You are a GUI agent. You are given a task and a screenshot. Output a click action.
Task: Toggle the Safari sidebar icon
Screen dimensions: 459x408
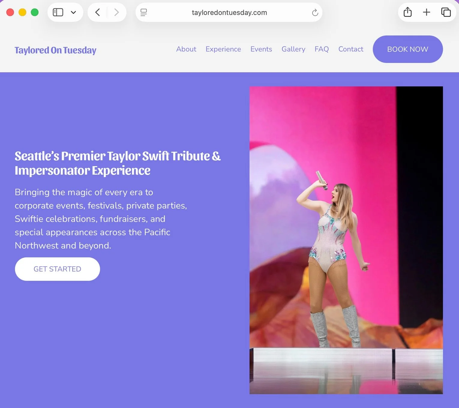[x=58, y=12]
